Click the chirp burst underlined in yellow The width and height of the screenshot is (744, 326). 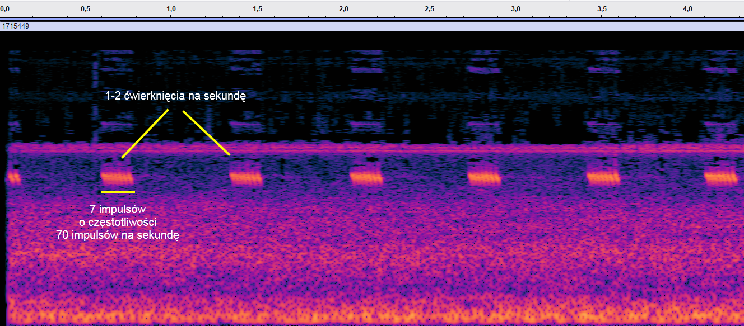(117, 178)
